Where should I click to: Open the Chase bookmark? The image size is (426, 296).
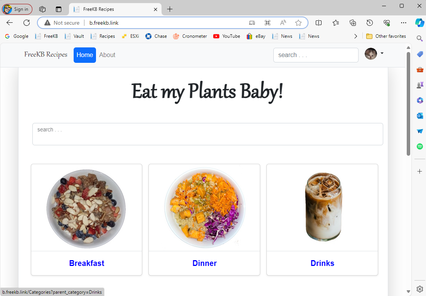coord(156,36)
